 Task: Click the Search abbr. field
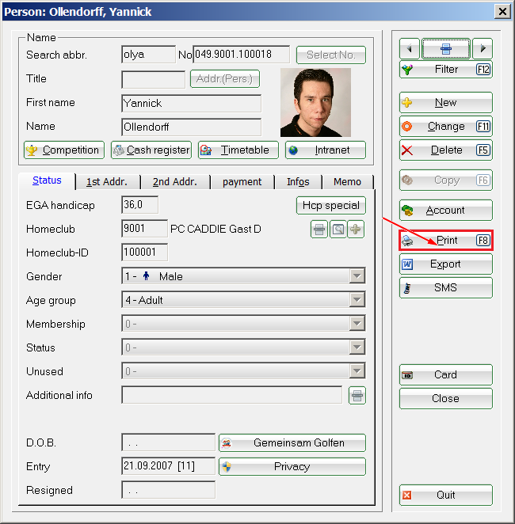[x=148, y=55]
